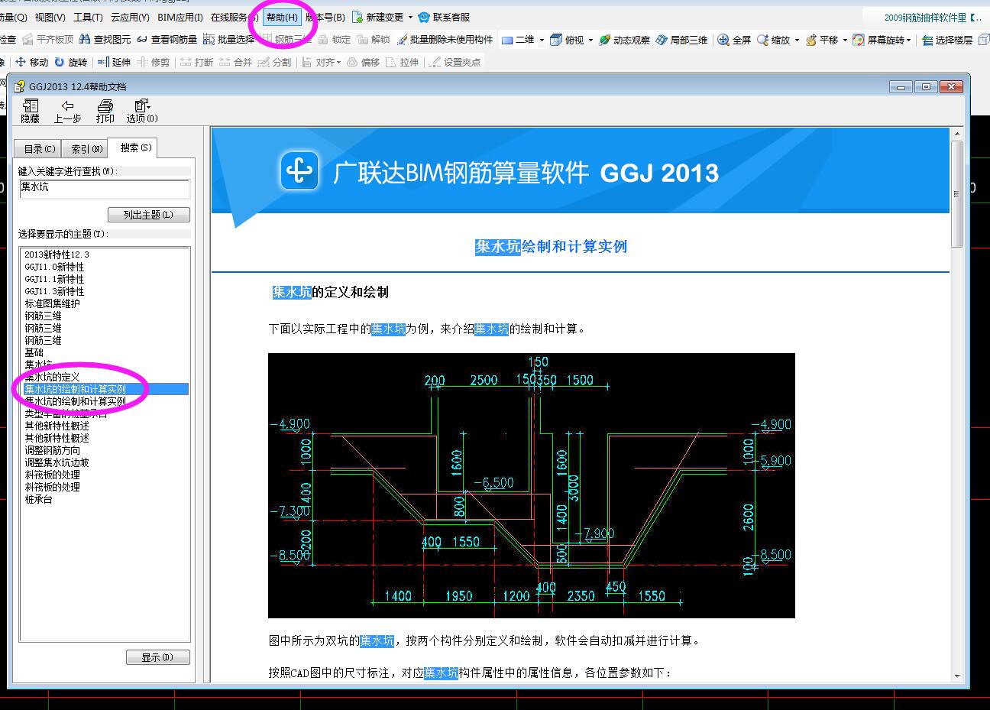
Task: Select topic "调整钢筋方向"
Action: pyautogui.click(x=52, y=450)
